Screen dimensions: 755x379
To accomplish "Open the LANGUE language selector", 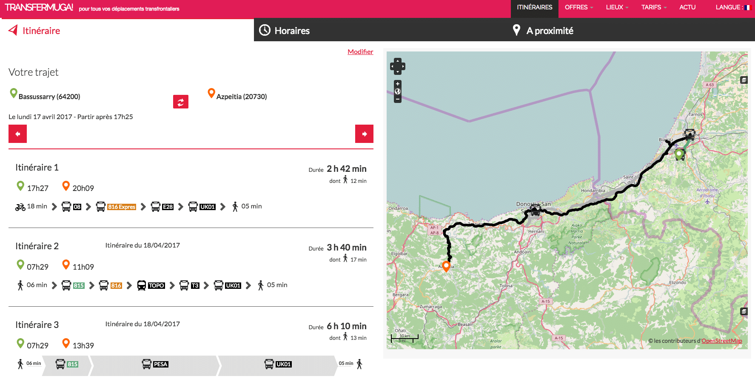I will click(x=733, y=7).
